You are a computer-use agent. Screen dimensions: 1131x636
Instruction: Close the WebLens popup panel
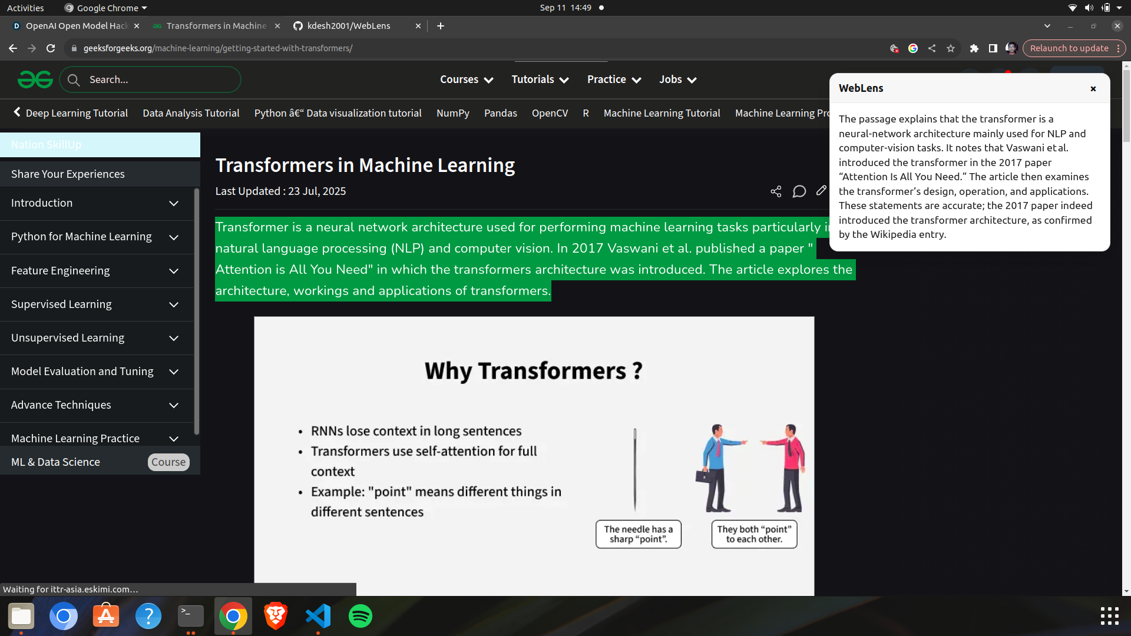tap(1093, 89)
